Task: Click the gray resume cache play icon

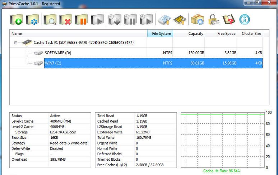Action: [97, 19]
